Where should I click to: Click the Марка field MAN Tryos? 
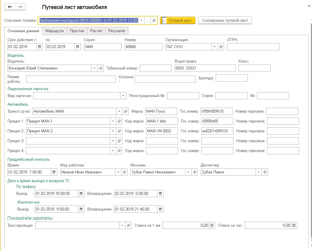pyautogui.click(x=161, y=111)
